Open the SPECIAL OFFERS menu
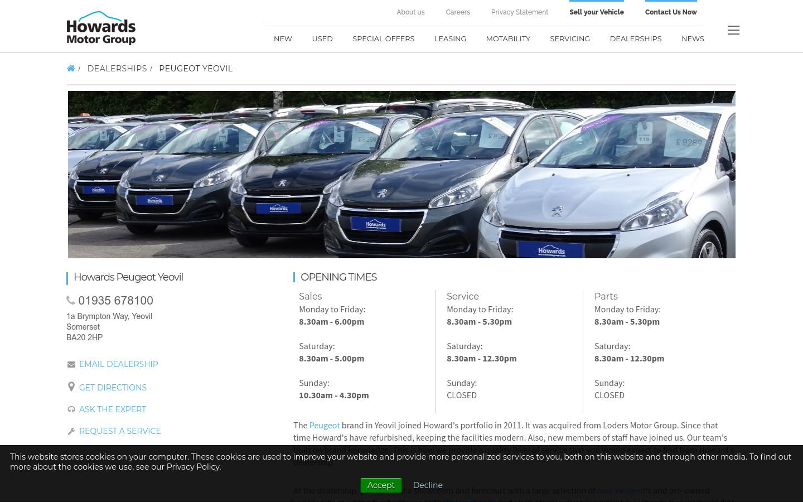This screenshot has height=502, width=803. pos(384,38)
